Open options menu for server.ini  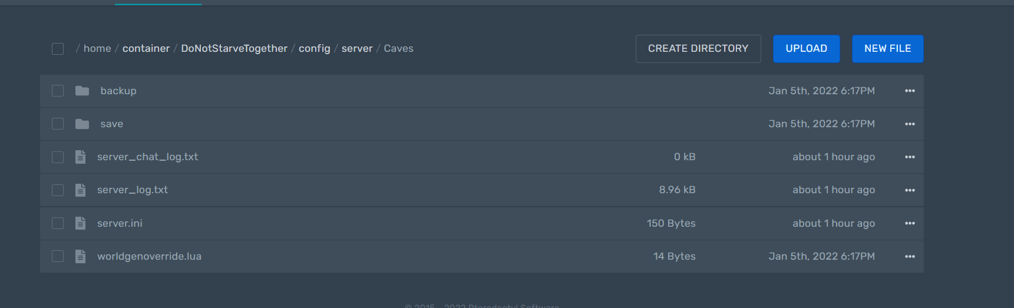click(910, 223)
